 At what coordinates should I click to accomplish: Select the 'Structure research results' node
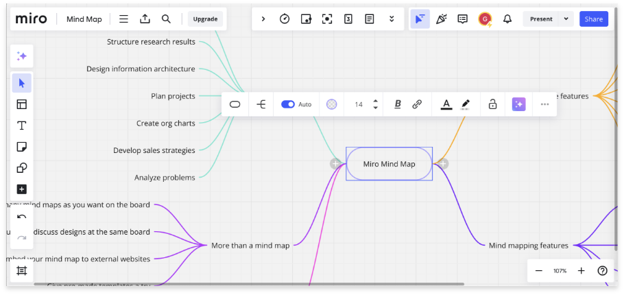coord(152,41)
